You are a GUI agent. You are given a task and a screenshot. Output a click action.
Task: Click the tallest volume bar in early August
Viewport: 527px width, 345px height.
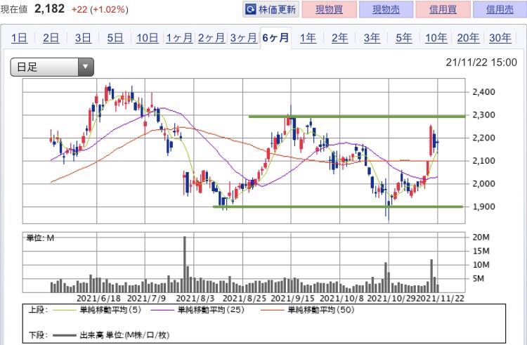pos(185,264)
